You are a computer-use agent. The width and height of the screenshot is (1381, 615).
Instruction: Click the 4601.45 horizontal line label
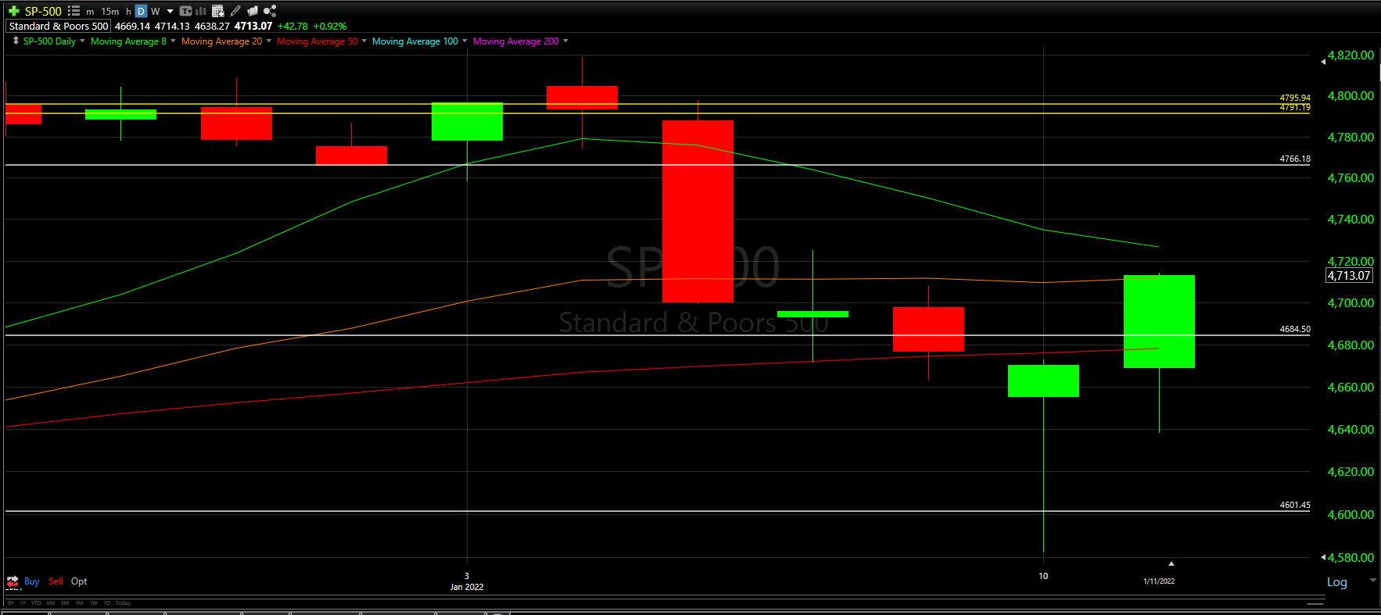1295,505
